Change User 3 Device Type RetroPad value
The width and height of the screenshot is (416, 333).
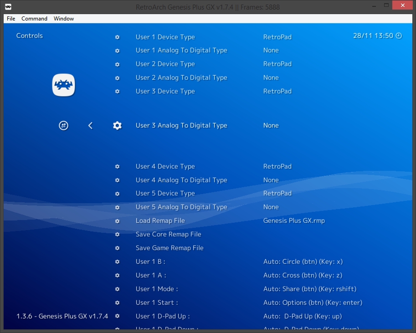[277, 91]
